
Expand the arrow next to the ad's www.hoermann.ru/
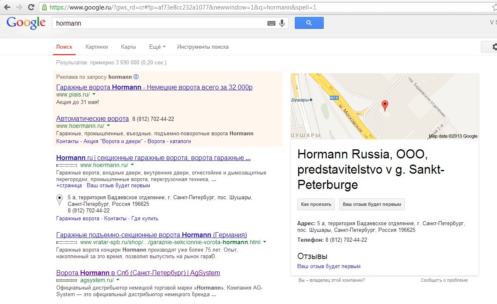(108, 126)
